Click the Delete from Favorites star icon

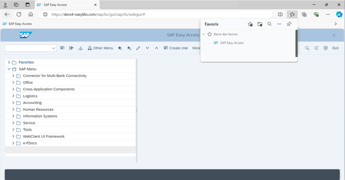coord(129,48)
